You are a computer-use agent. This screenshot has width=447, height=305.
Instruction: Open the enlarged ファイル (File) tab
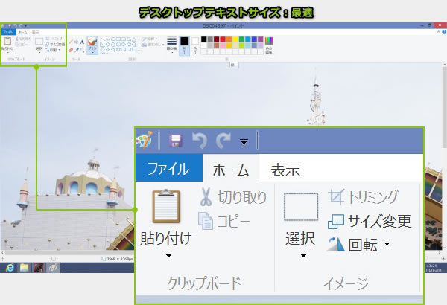pyautogui.click(x=169, y=168)
